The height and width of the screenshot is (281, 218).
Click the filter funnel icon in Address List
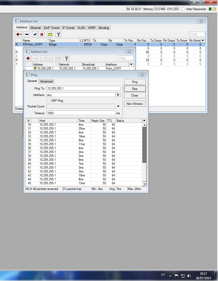[67, 58]
